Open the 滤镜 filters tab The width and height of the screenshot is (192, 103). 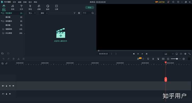click(x=39, y=7)
